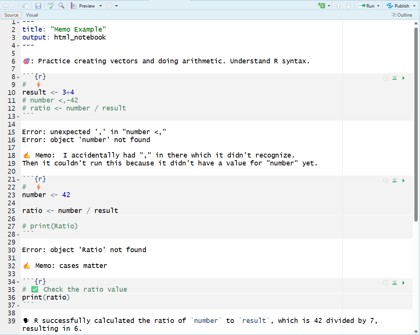The width and height of the screenshot is (420, 335).
Task: Collapse YAML header fold on line 1
Action: point(18,23)
